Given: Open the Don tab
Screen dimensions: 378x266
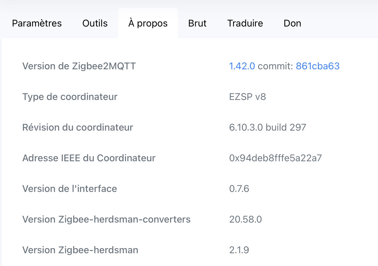Looking at the screenshot, I should coord(292,23).
